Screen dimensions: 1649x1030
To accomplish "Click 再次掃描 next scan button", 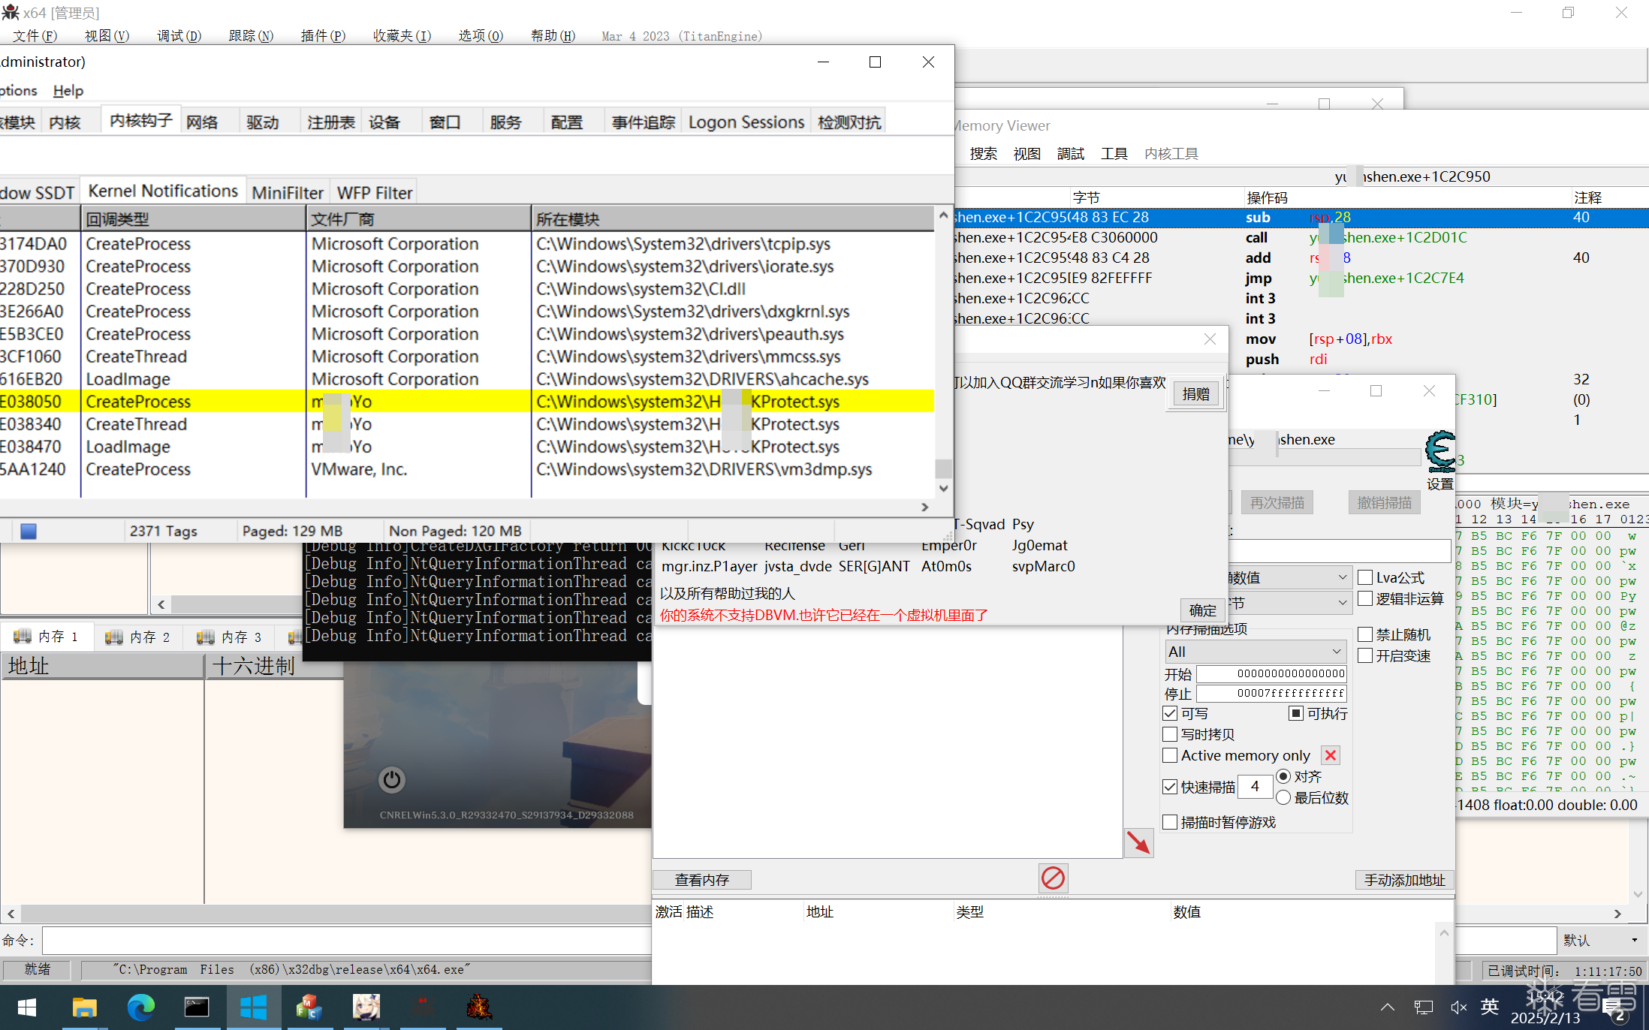I will tap(1277, 502).
